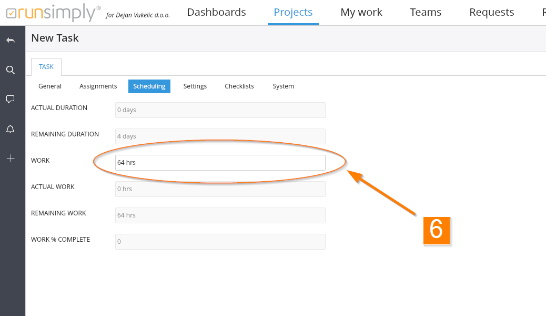546x316 pixels.
Task: Click the Remaining Duration field
Action: click(220, 136)
